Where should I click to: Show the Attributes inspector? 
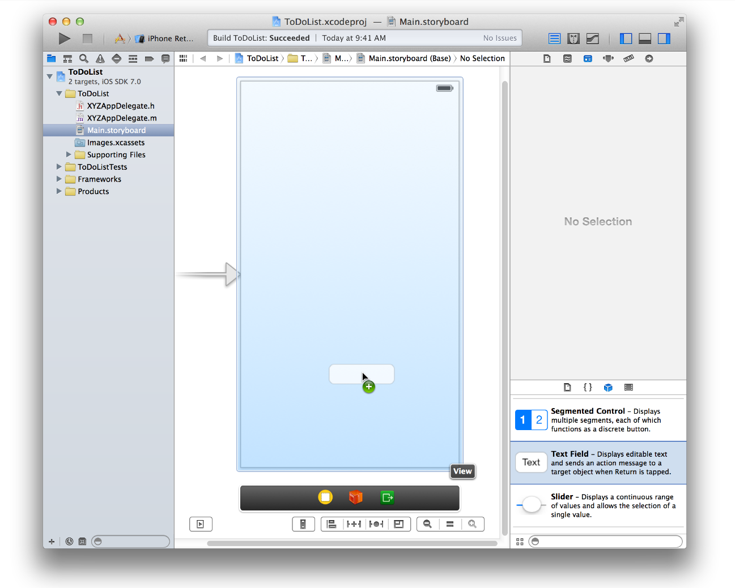coord(608,58)
